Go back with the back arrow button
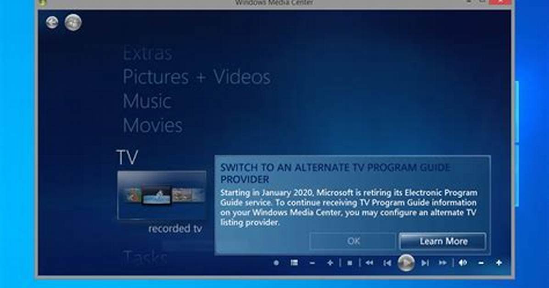This screenshot has width=549, height=288. pyautogui.click(x=52, y=23)
